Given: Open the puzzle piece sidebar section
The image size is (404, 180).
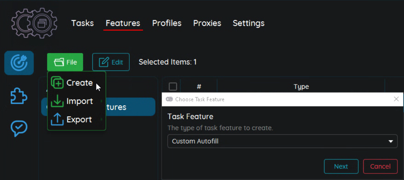Looking at the screenshot, I should click(19, 96).
